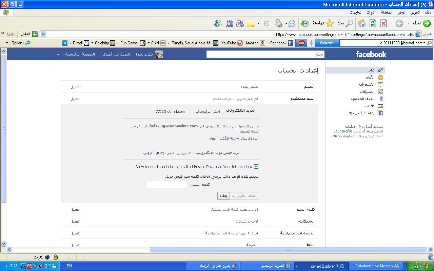The width and height of the screenshot is (434, 271).
Task: Refresh the page with the green arrows icon
Action: [x=373, y=23]
